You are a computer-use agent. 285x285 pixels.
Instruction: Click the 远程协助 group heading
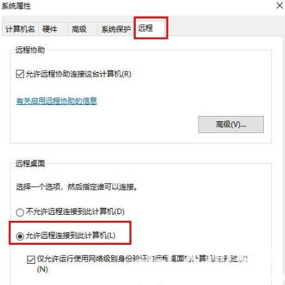pyautogui.click(x=30, y=50)
